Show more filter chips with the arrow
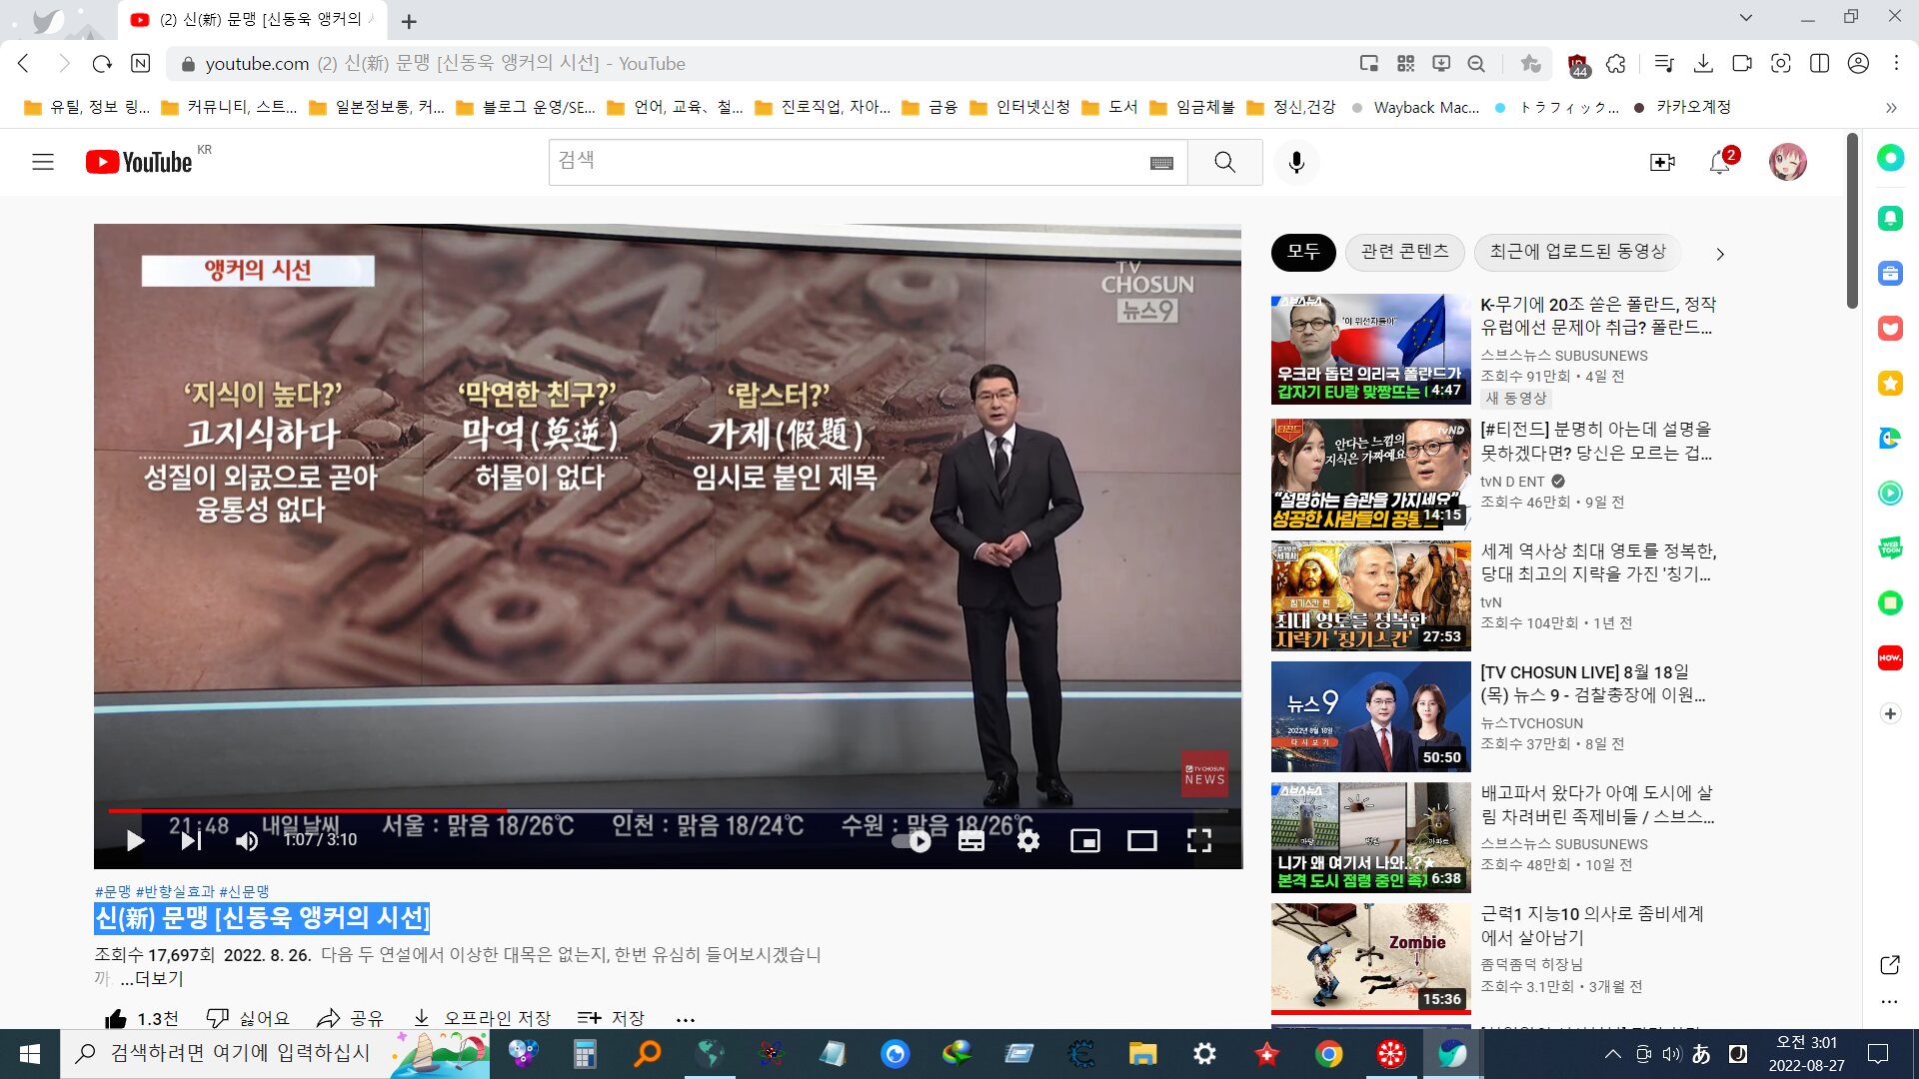 tap(1720, 254)
